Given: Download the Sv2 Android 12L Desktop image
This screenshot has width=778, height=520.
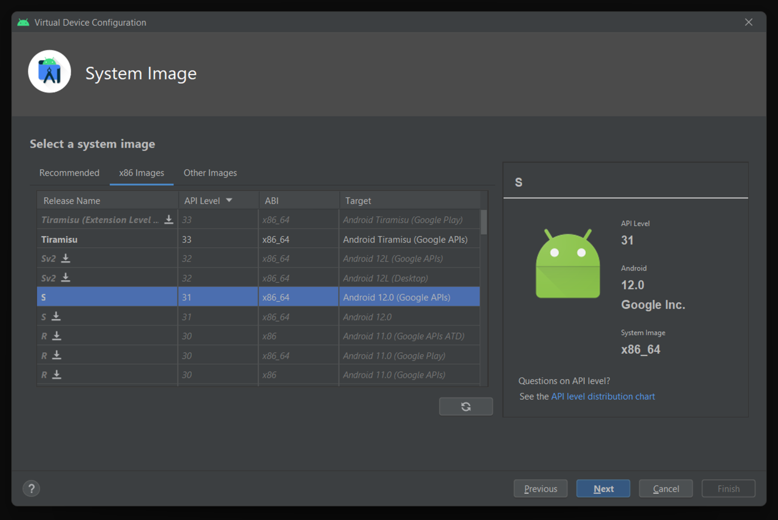Looking at the screenshot, I should [x=66, y=278].
